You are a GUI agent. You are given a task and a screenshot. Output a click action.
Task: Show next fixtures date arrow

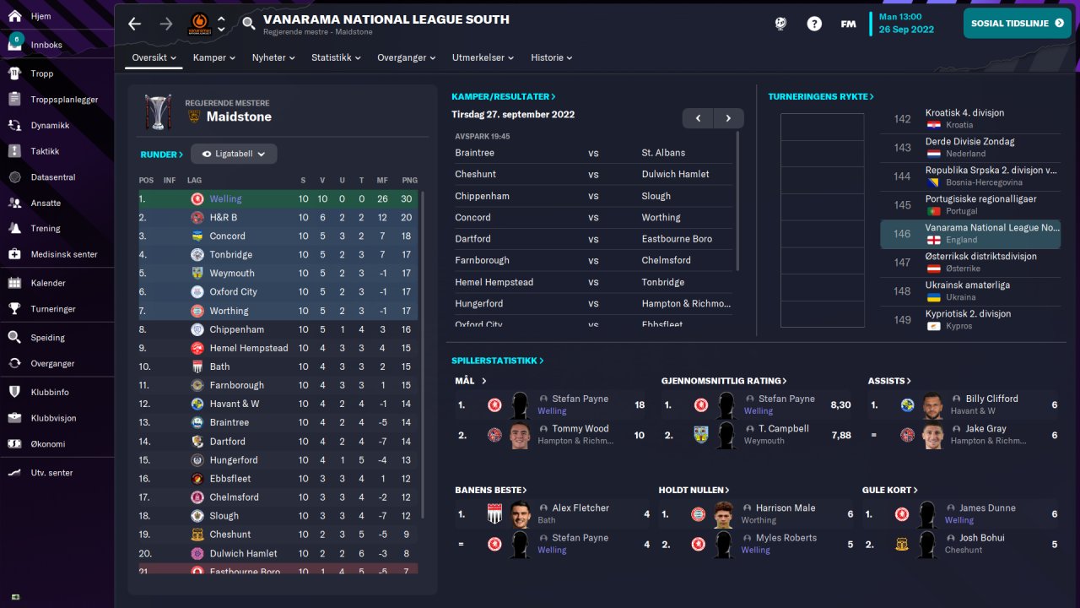tap(728, 118)
